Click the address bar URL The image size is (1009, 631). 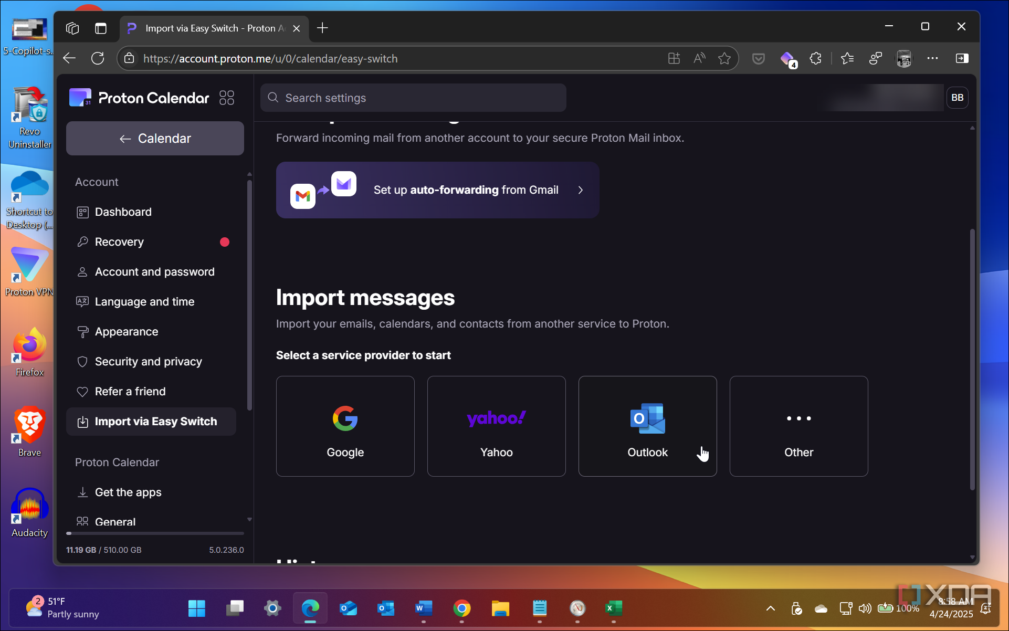(x=270, y=58)
